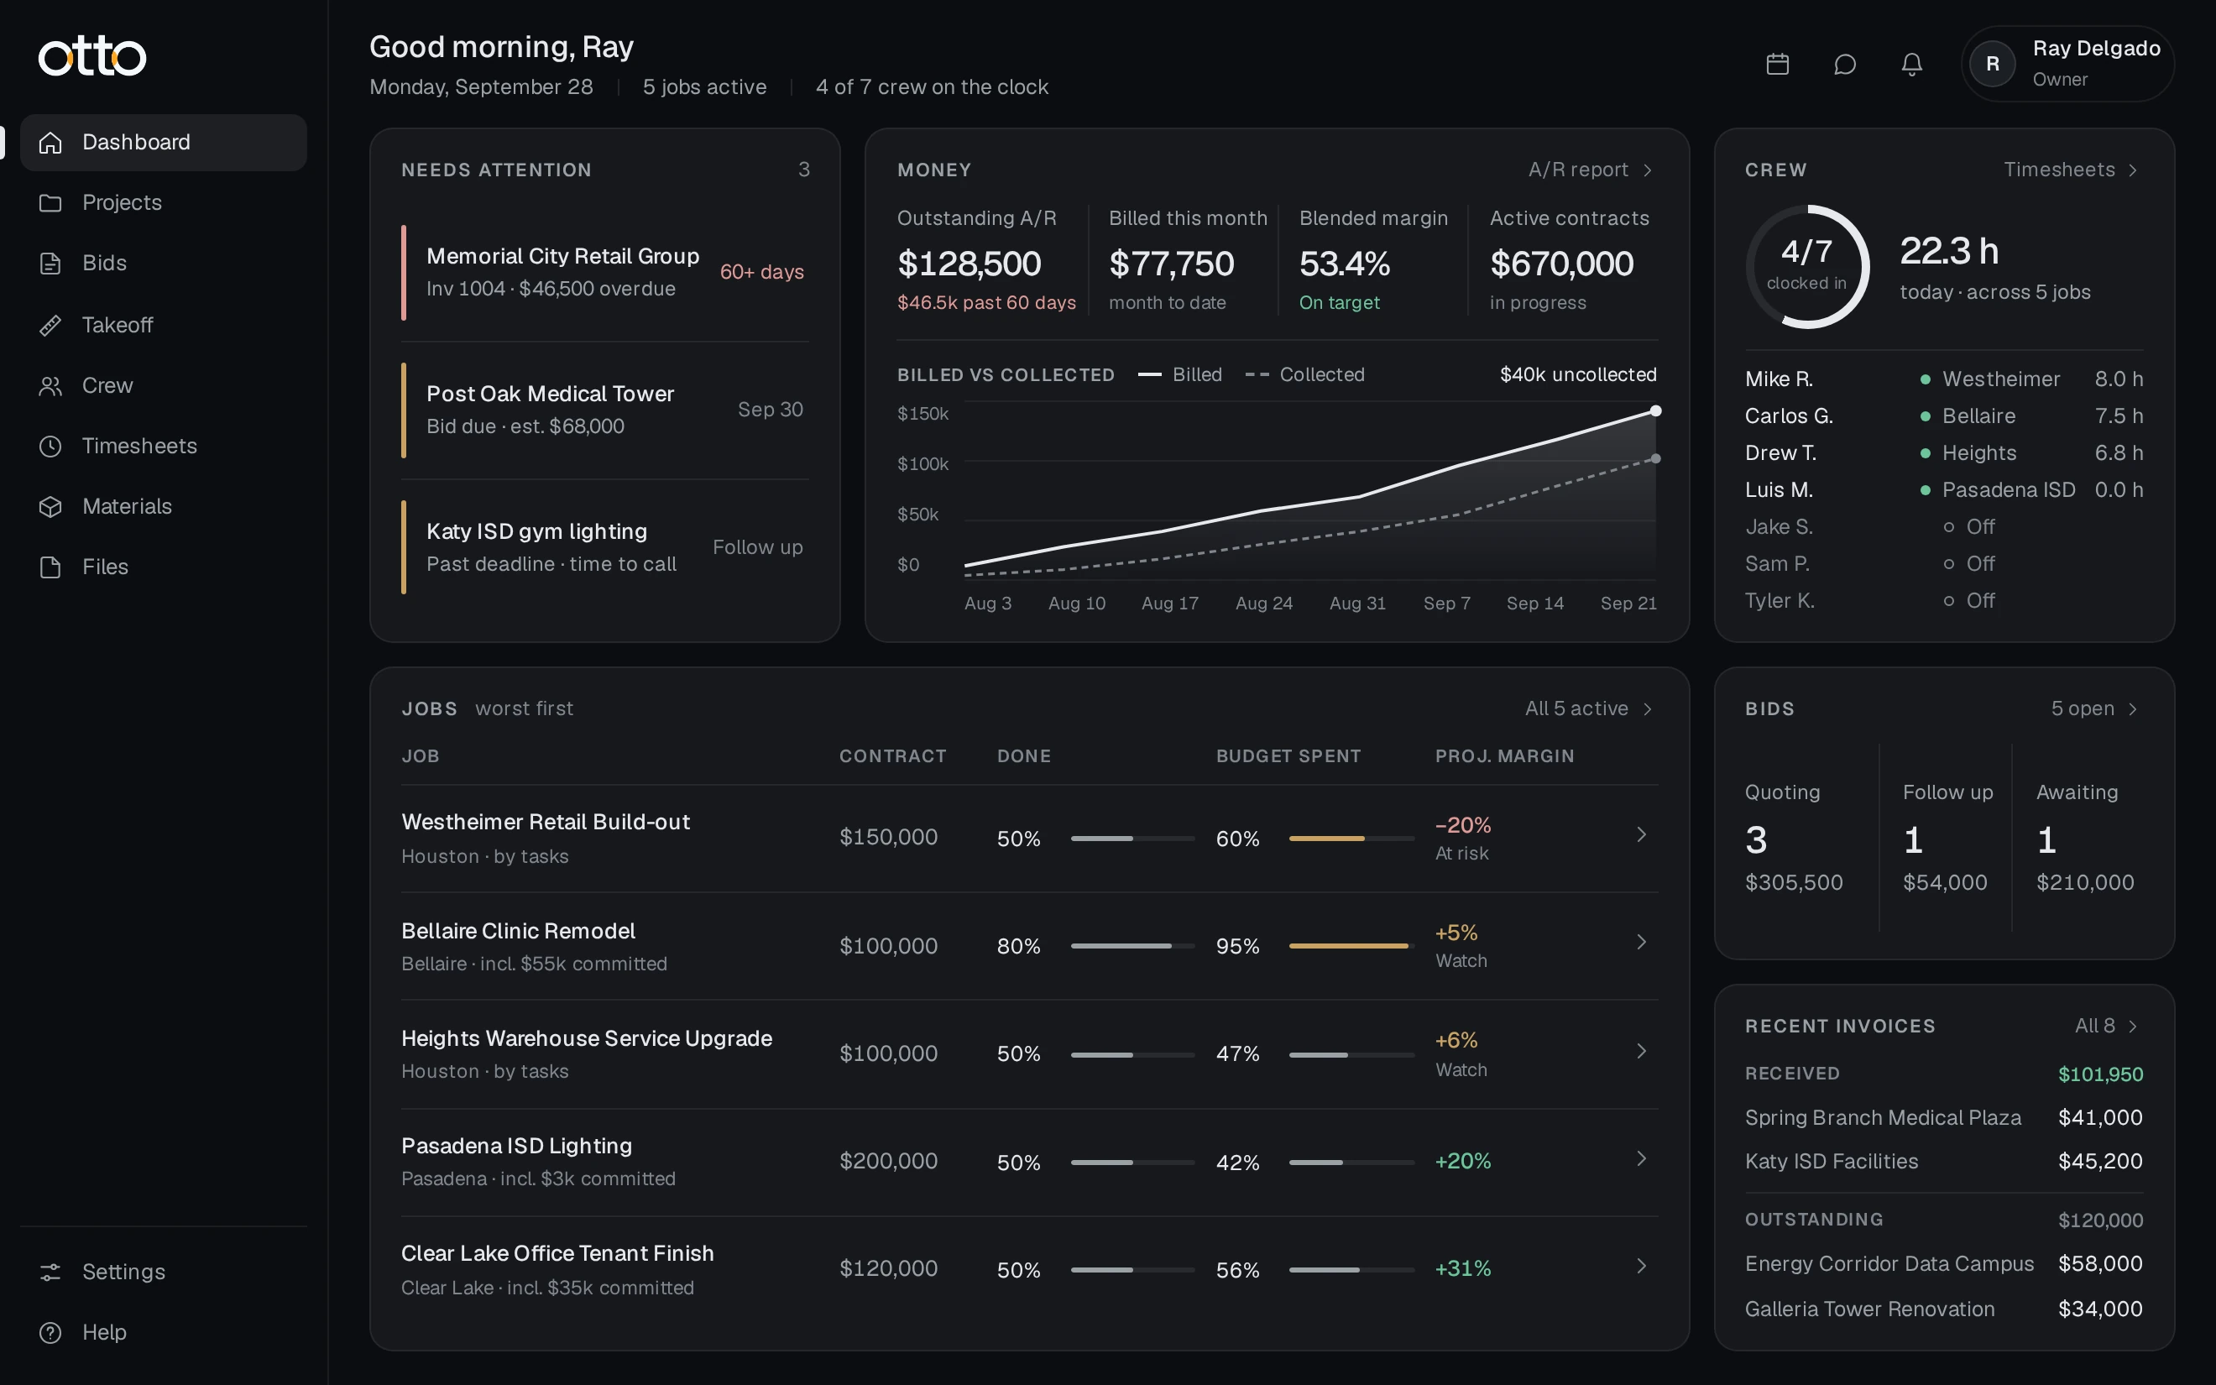Image resolution: width=2216 pixels, height=1385 pixels.
Task: Click the Energy Corridor Data Campus invoice
Action: (x=1944, y=1264)
